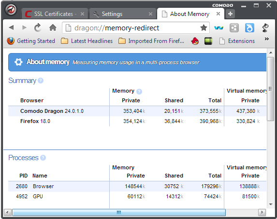Click the 353,404k private memory value
Viewport: 277px width, 219px height.
pyautogui.click(x=134, y=111)
